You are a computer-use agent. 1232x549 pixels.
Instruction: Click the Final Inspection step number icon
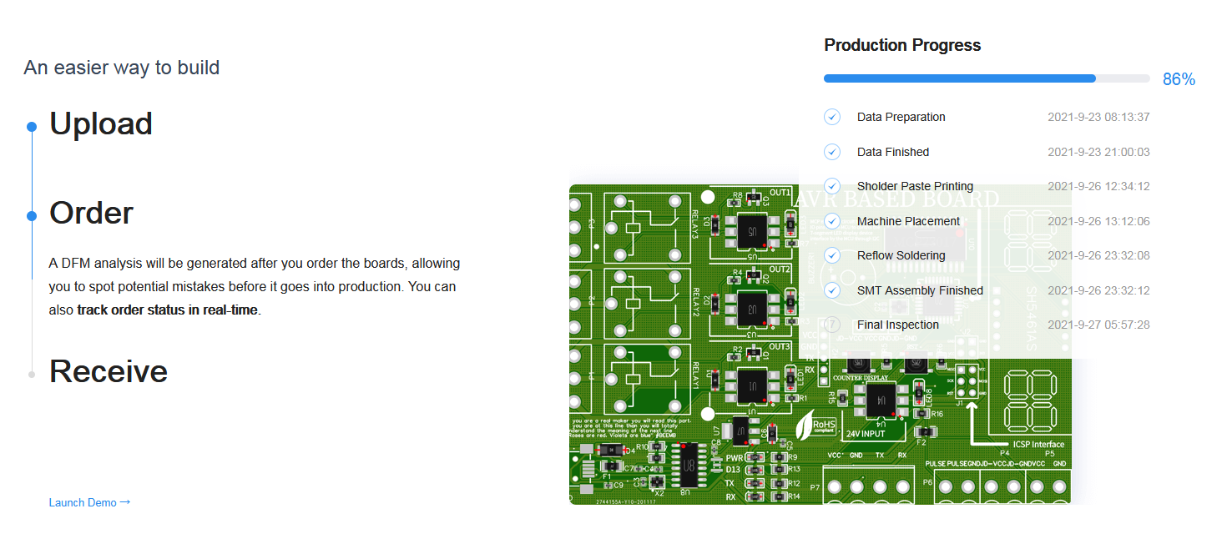click(x=832, y=325)
